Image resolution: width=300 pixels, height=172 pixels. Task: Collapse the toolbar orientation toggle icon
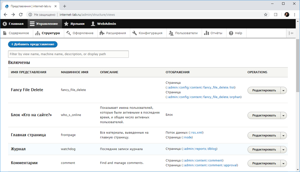(x=291, y=33)
